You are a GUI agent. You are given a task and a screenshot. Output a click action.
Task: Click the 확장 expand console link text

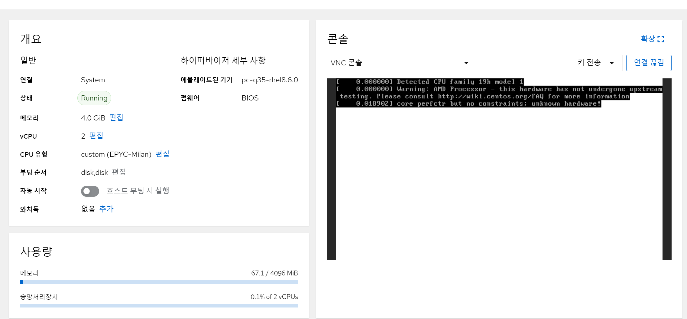(x=648, y=39)
